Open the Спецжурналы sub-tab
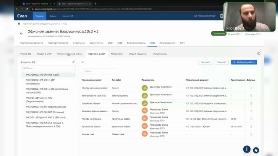 pos(160,54)
